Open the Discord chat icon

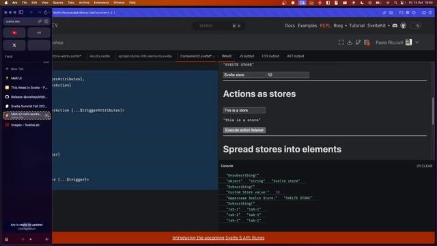pyautogui.click(x=395, y=26)
